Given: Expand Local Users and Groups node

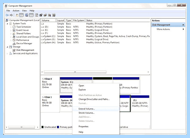Looking at the screenshot, I should point(11,37).
